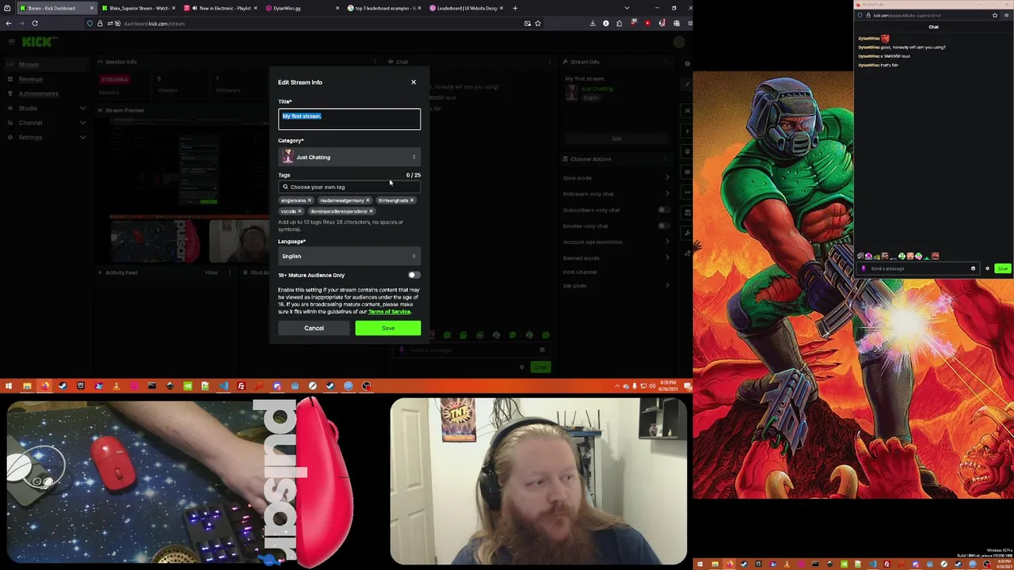Remove the vscode tag

tap(299, 211)
